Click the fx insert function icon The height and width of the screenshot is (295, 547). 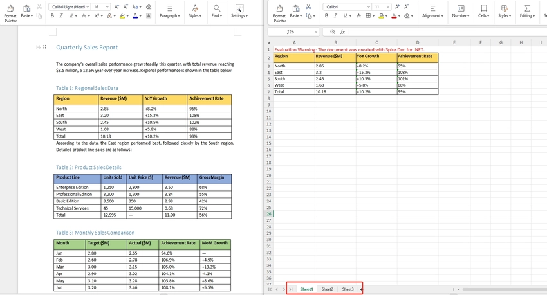[x=342, y=31]
